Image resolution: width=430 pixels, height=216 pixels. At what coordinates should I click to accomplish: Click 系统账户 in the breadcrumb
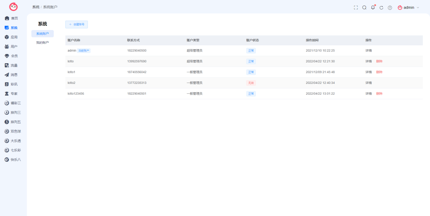[x=50, y=7]
